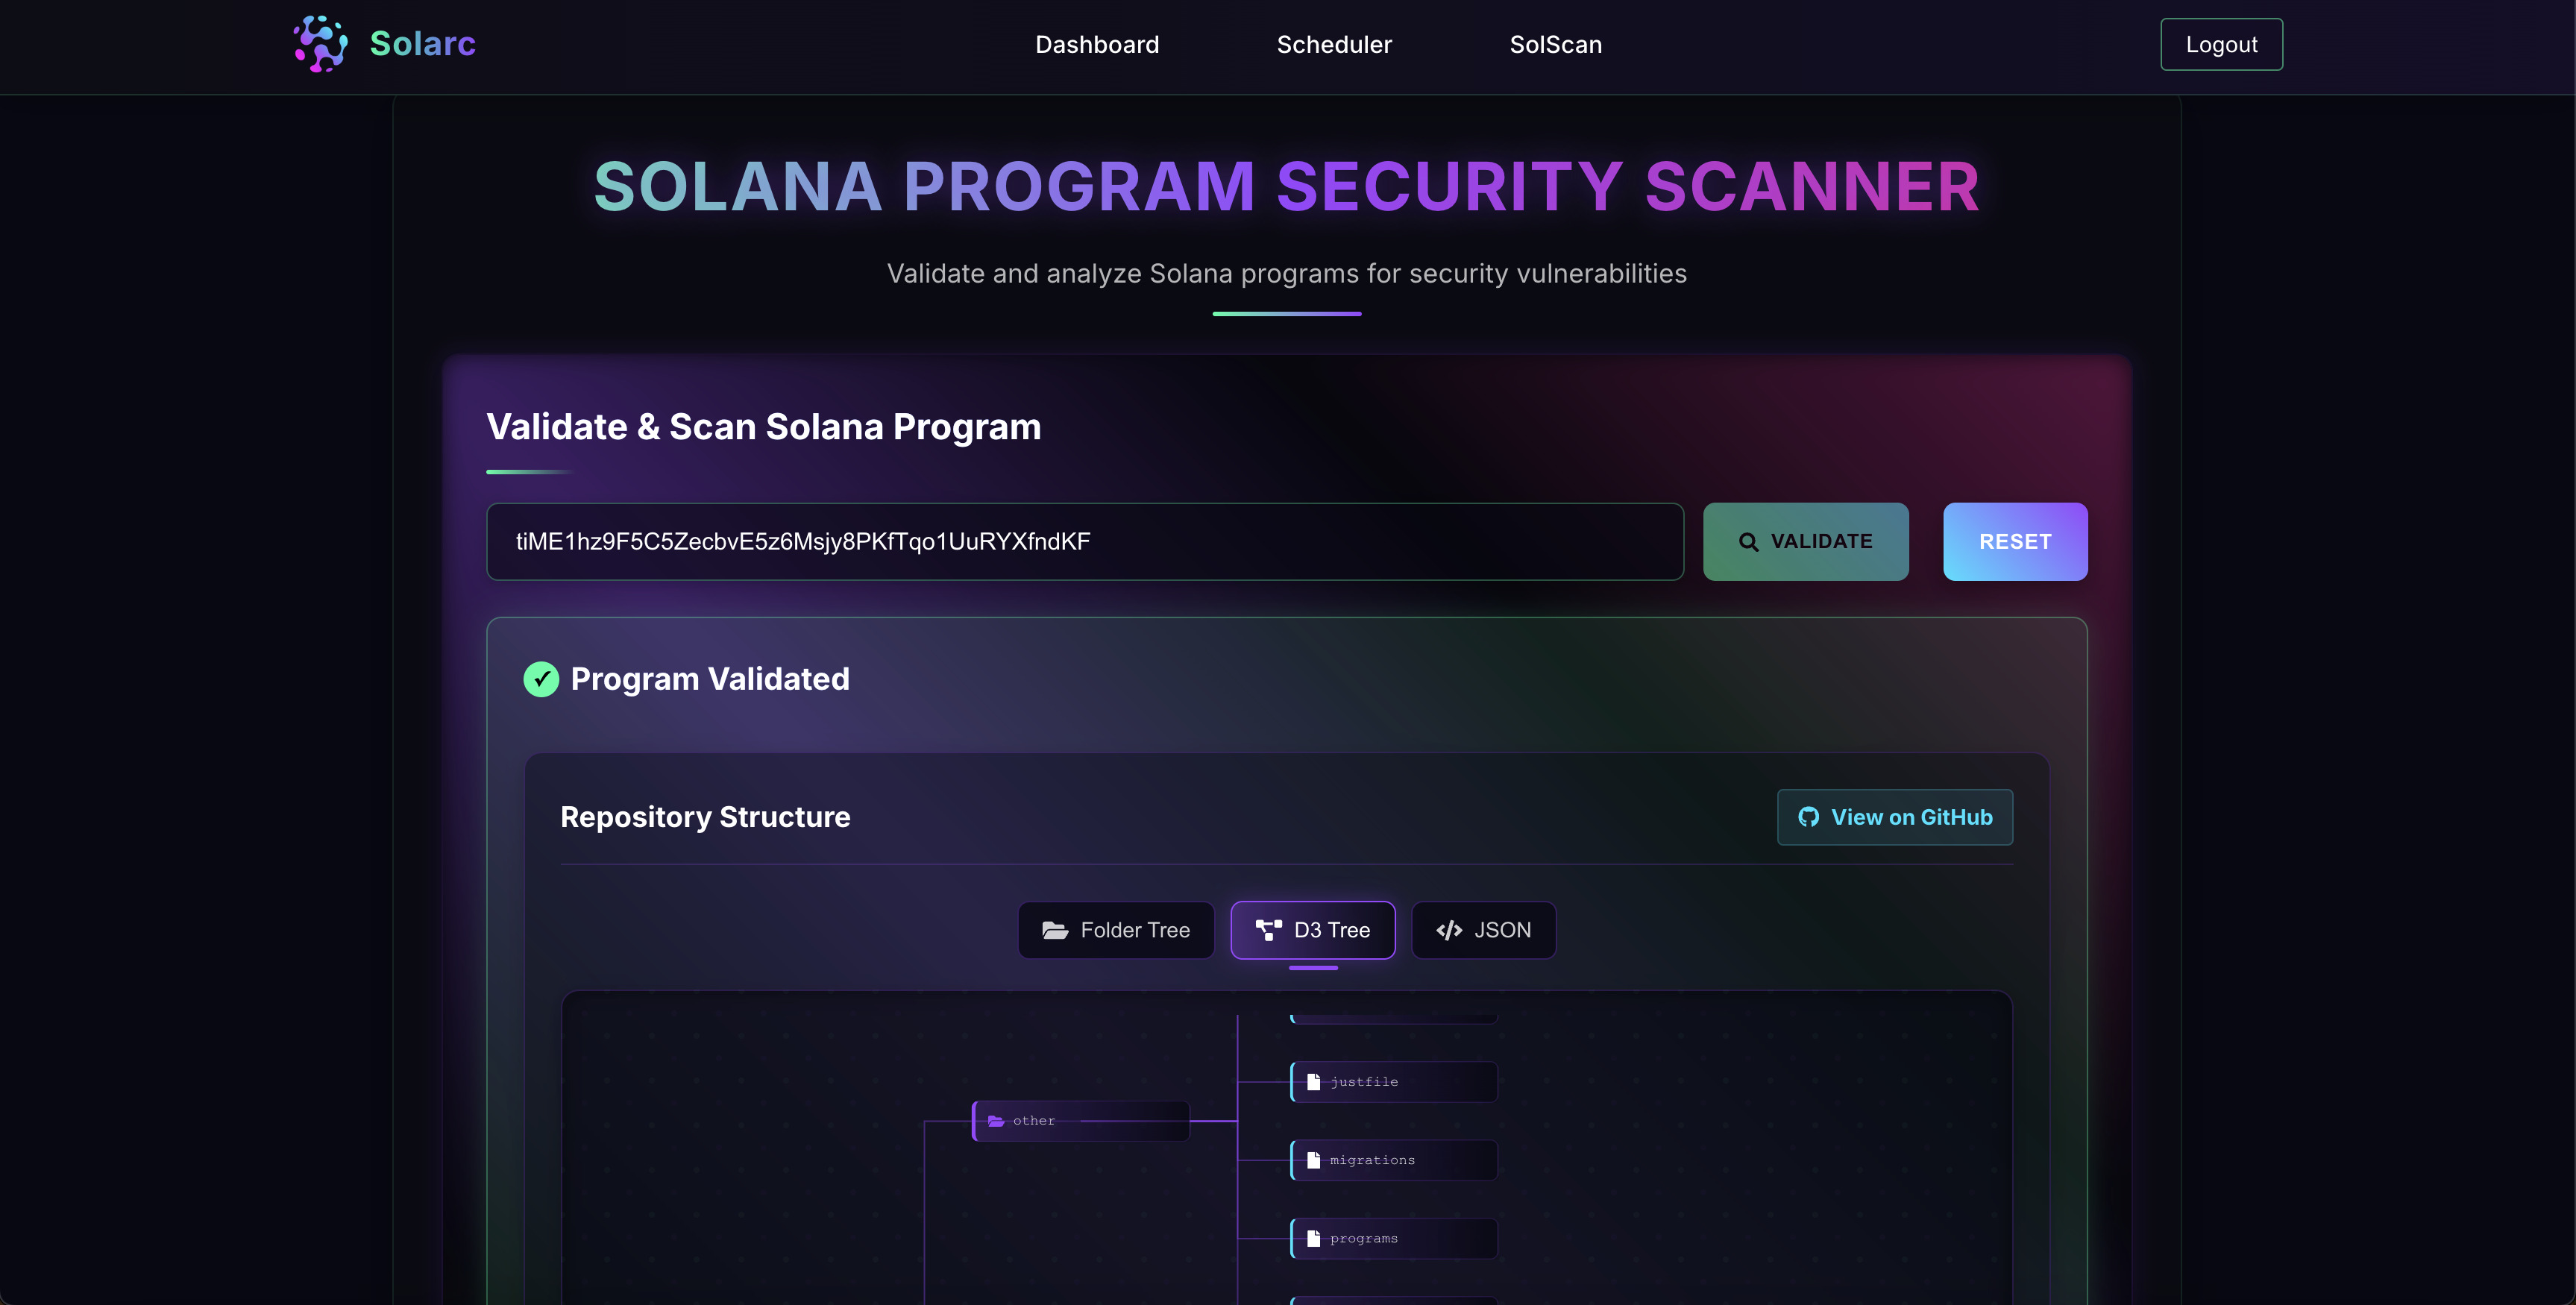The image size is (2576, 1305).
Task: Click the Logout button
Action: tap(2221, 44)
